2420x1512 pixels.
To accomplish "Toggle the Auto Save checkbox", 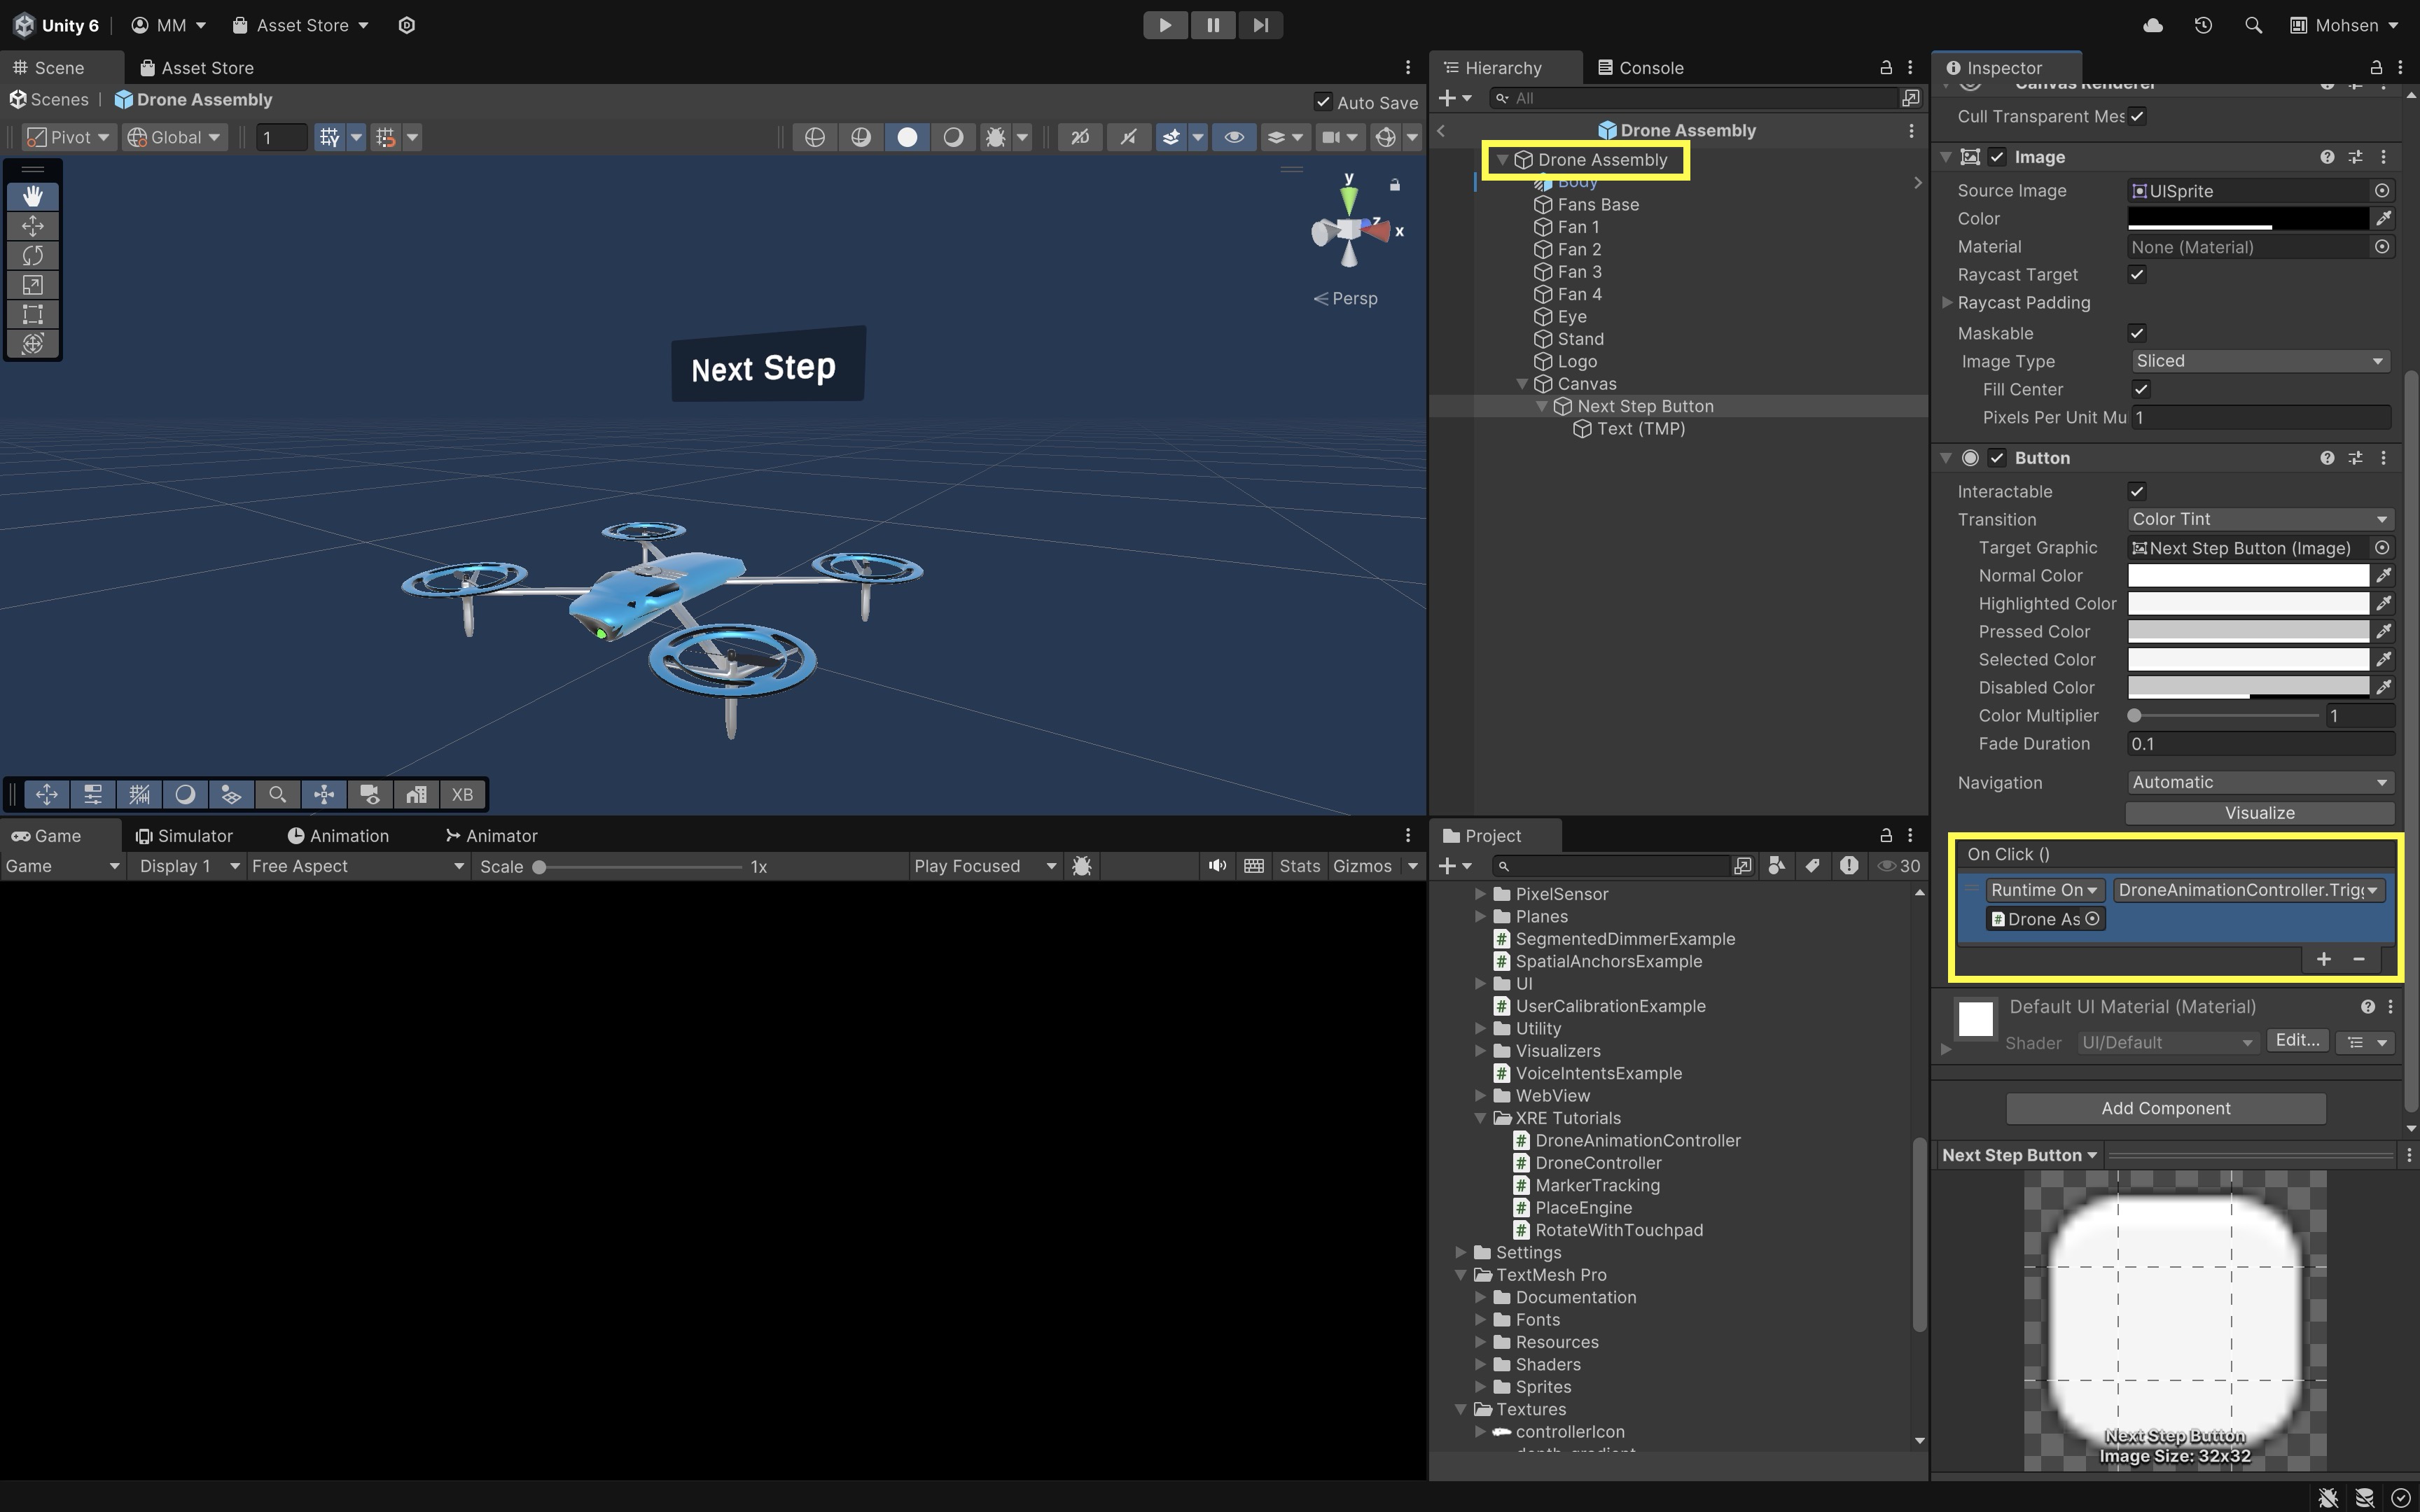I will [1323, 102].
